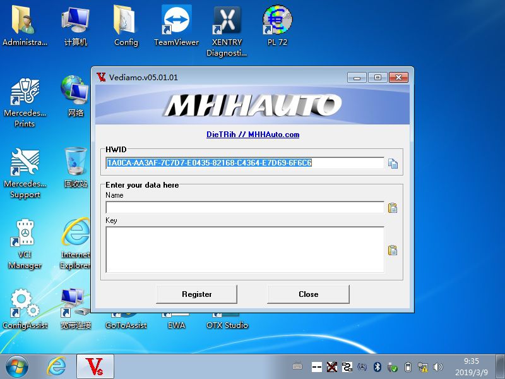
Task: Launch XENTRY Diagnostics shortcut
Action: pyautogui.click(x=227, y=30)
